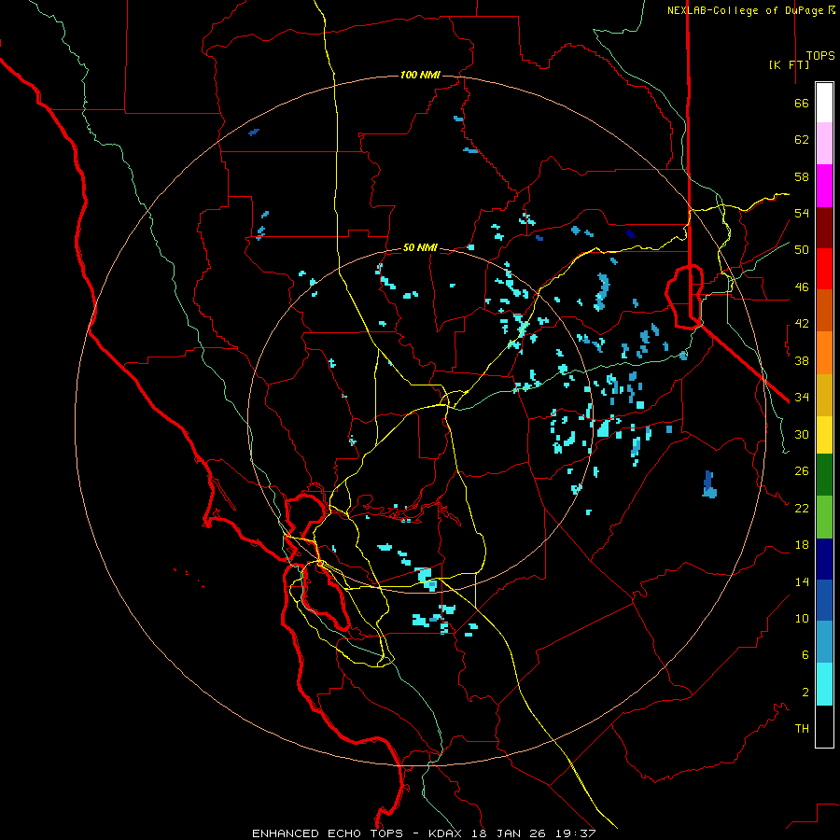Click the light green legend swatch

[824, 517]
